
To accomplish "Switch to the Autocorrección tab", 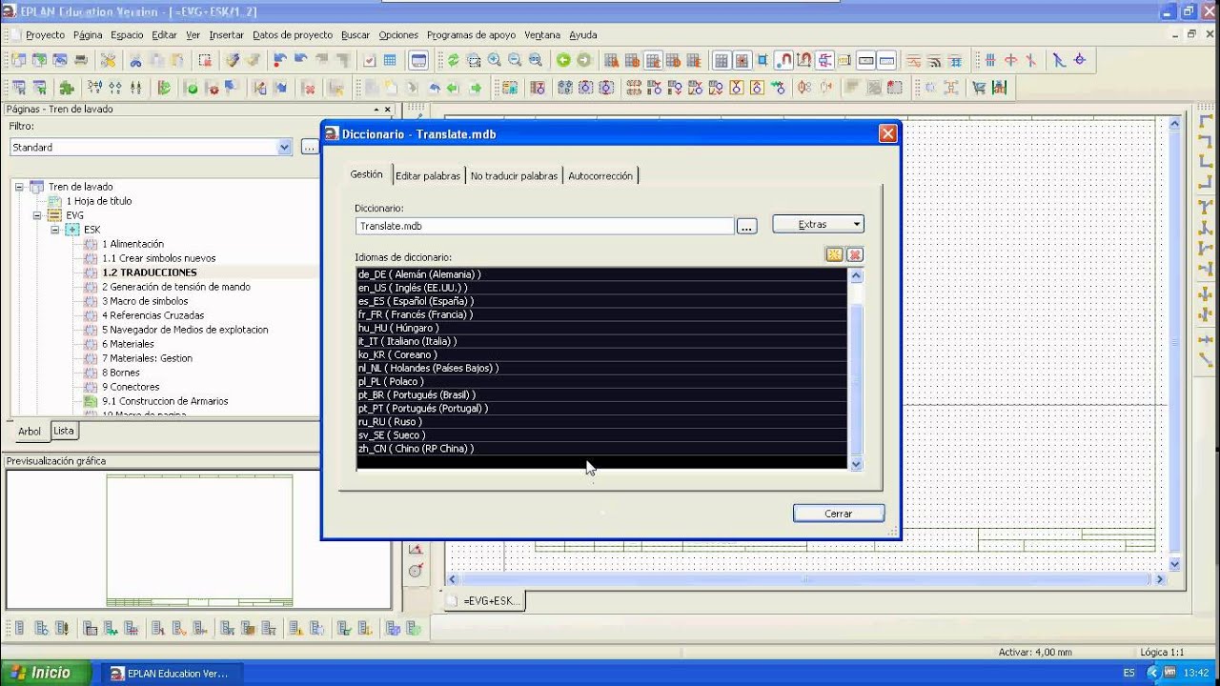I will click(600, 176).
